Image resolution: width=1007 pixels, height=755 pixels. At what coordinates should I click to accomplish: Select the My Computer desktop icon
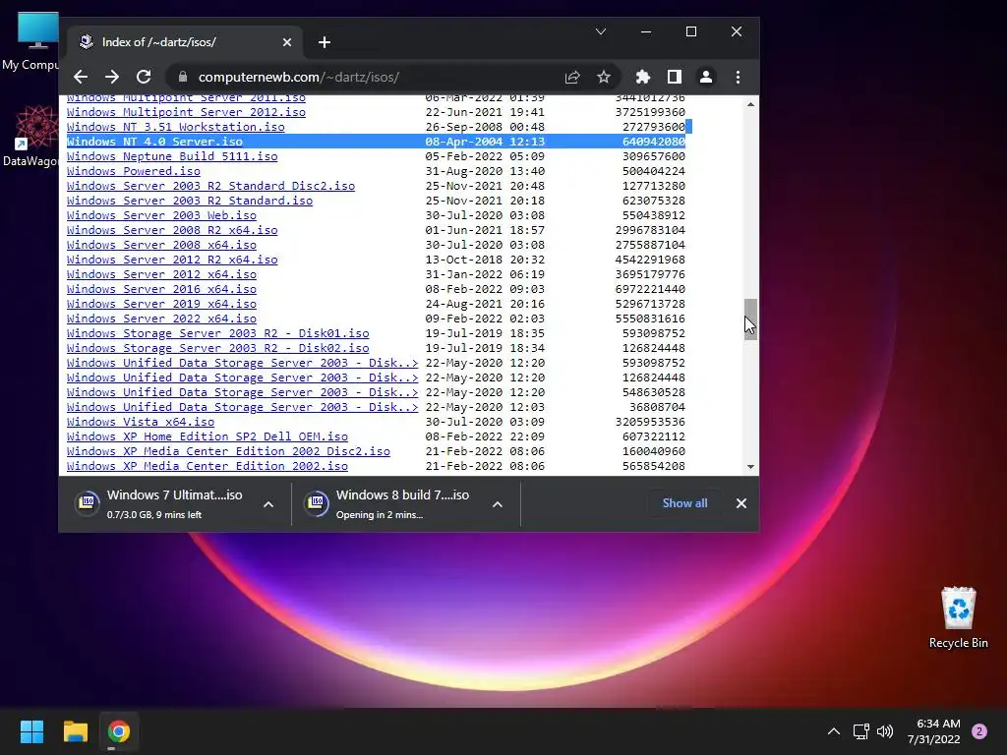pos(30,41)
